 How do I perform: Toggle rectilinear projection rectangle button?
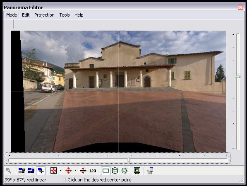click(106, 171)
